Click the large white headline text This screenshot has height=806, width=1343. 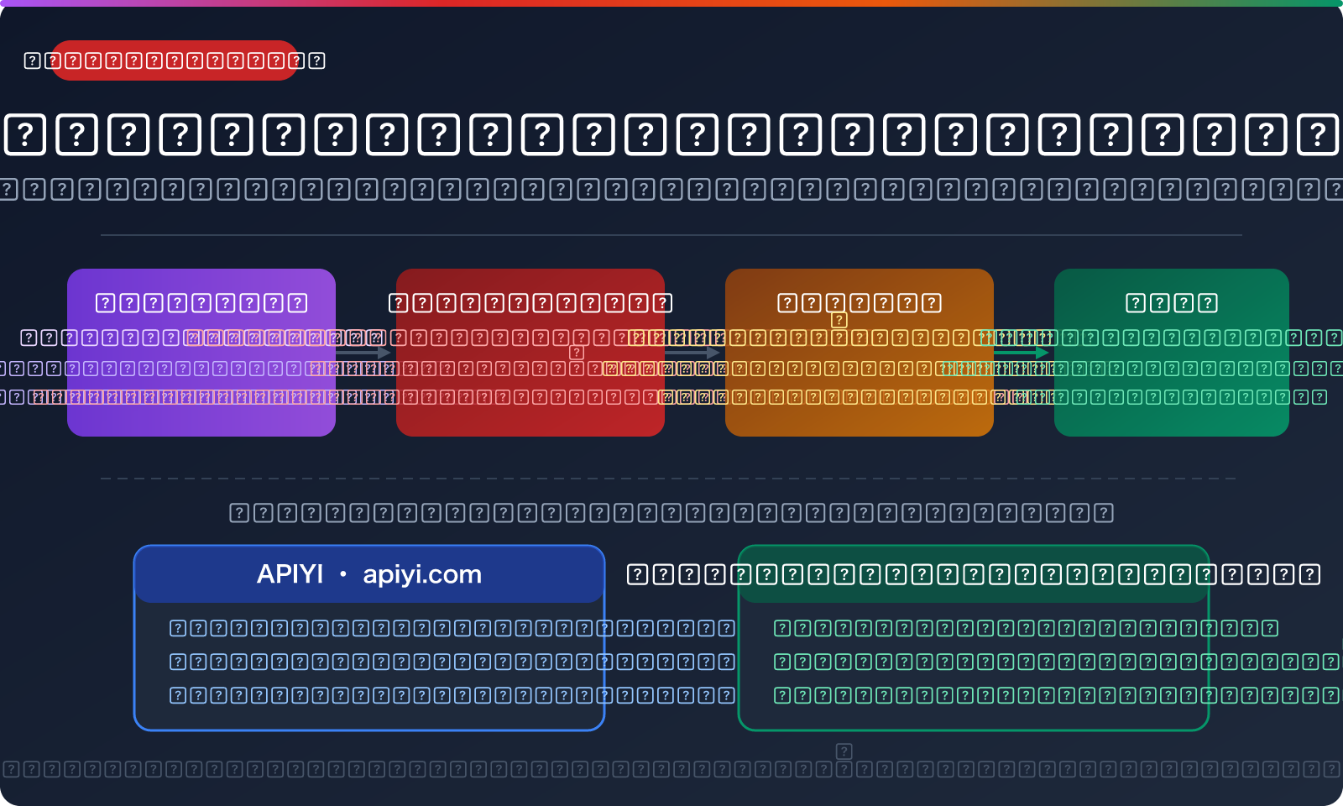(x=671, y=134)
